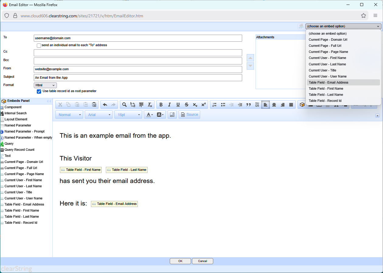Center align the text

click(274, 105)
